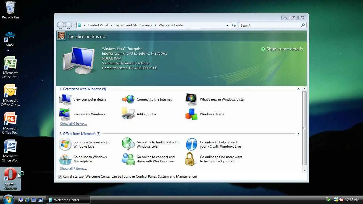The height and width of the screenshot is (204, 363).
Task: Click the Add a printer icon
Action: [128, 114]
